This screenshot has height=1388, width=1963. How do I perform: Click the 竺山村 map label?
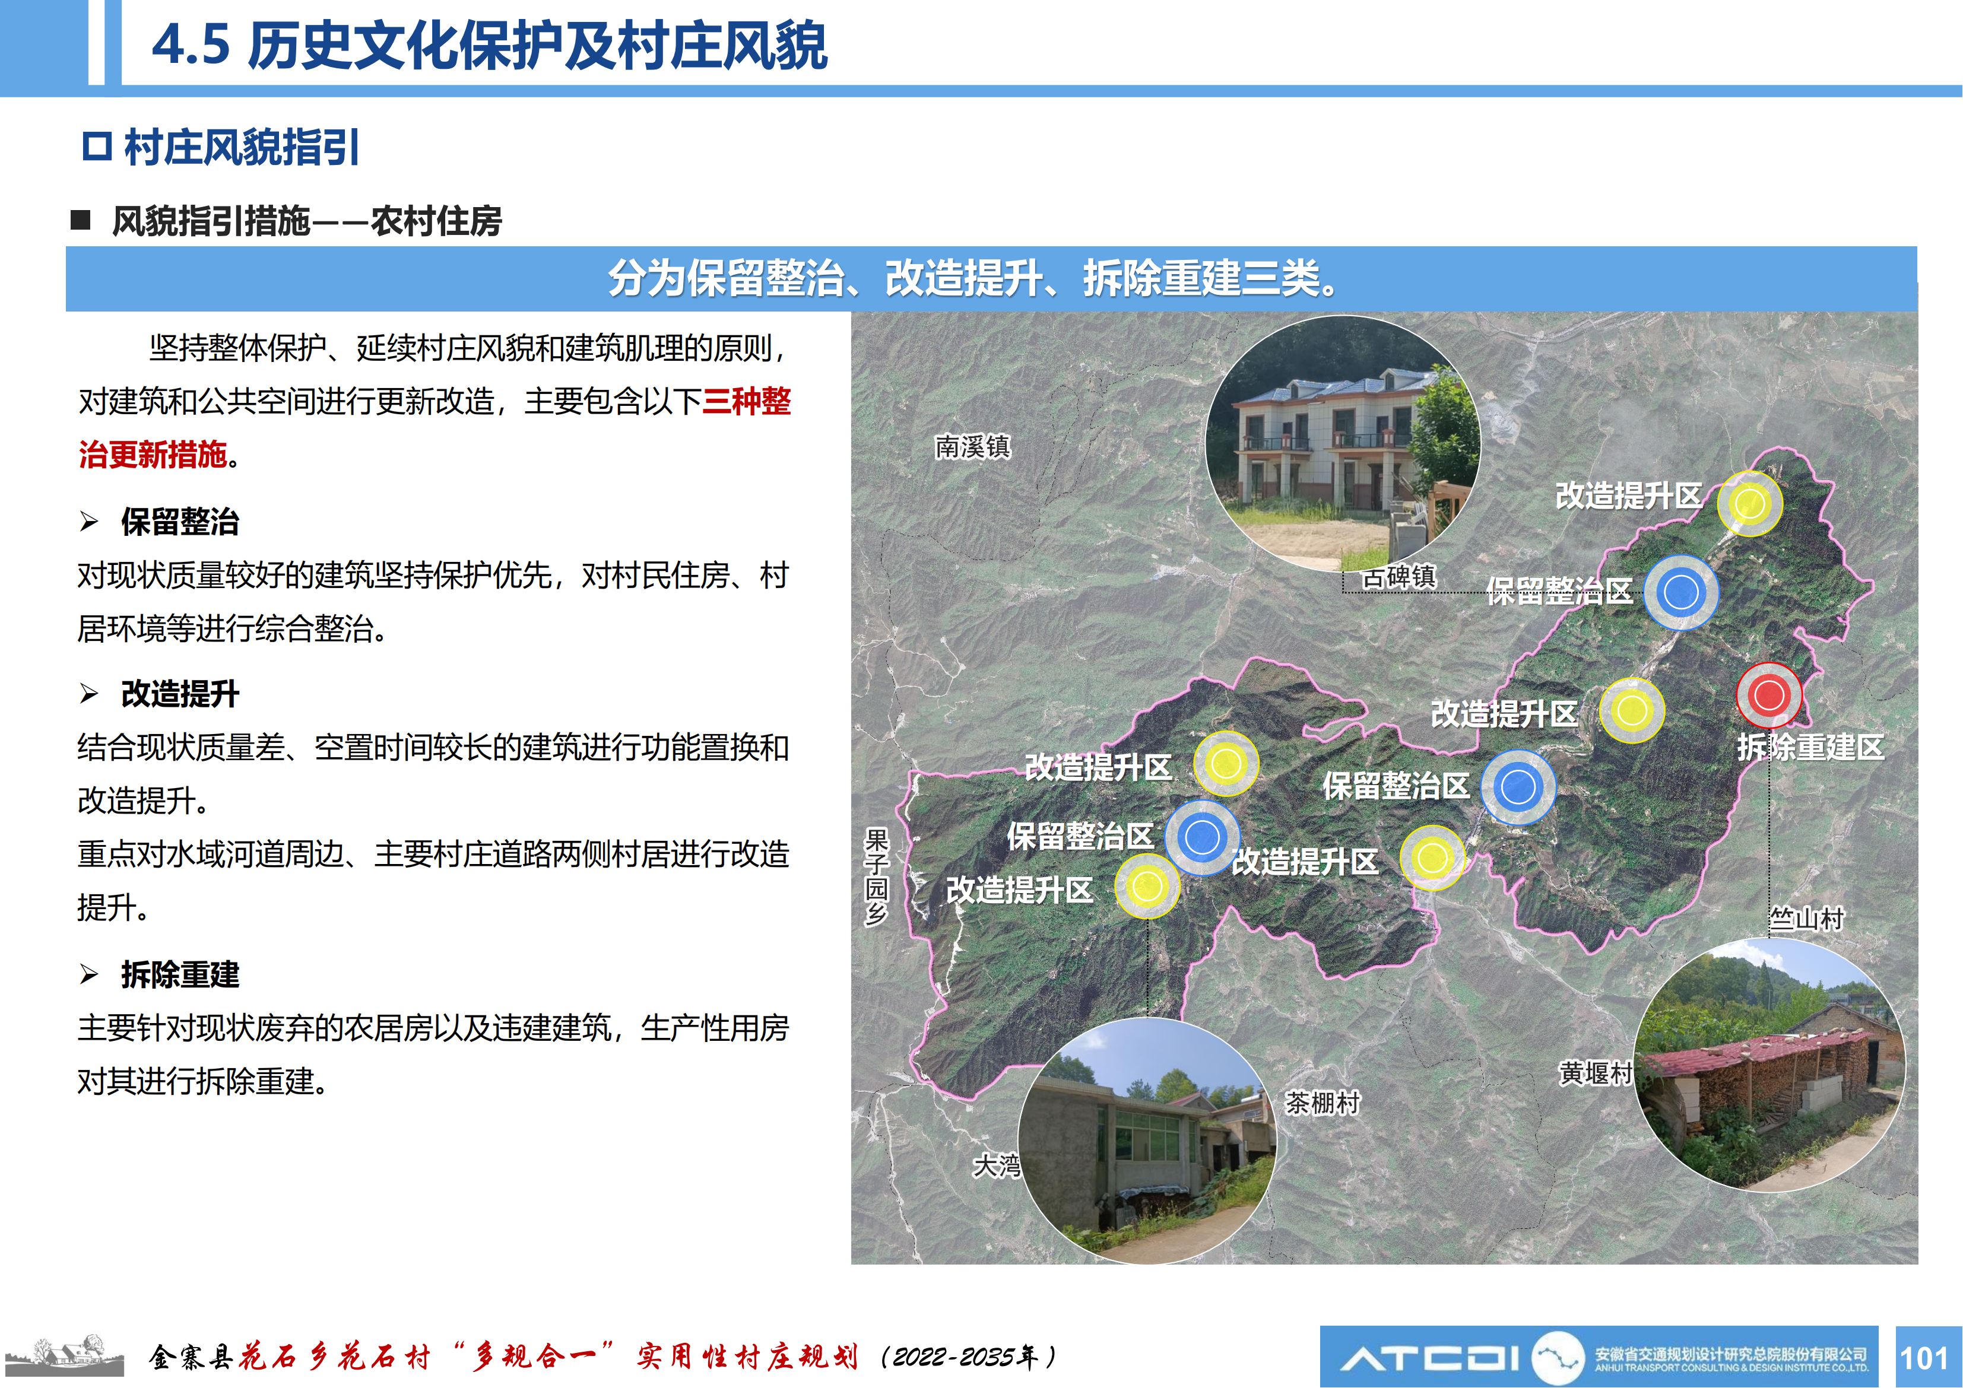coord(1806,919)
